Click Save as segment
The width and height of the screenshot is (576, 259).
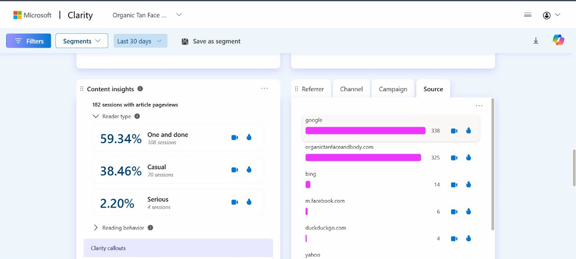[211, 41]
